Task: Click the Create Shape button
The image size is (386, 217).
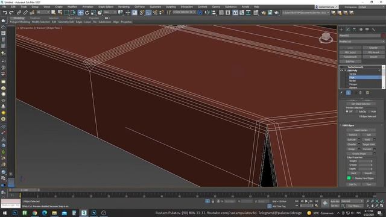Action: (x=359, y=154)
